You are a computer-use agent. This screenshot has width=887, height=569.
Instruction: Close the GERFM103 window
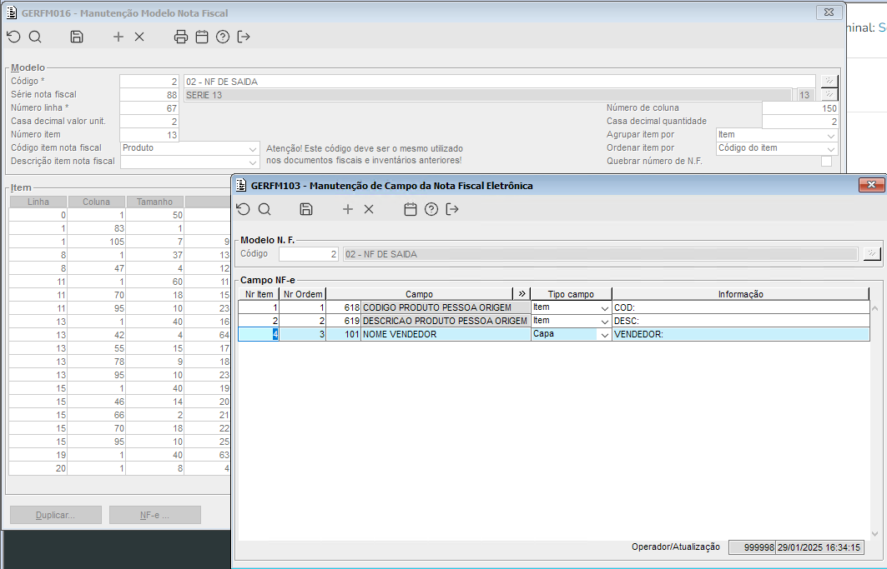871,185
